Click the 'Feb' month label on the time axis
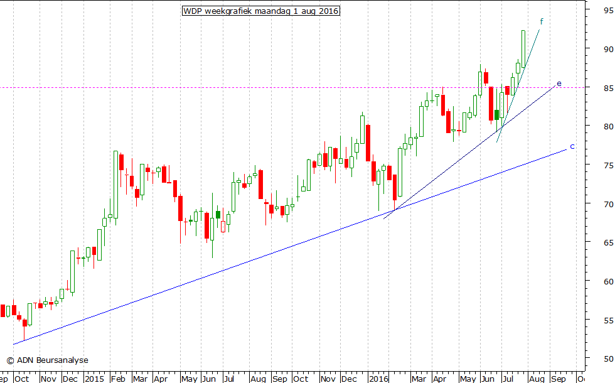This screenshot has height=383, width=615. point(118,379)
